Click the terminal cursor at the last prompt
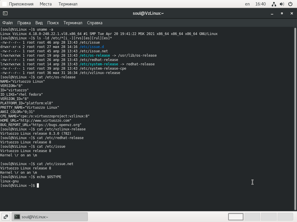This screenshot has width=297, height=222. click(x=38, y=186)
